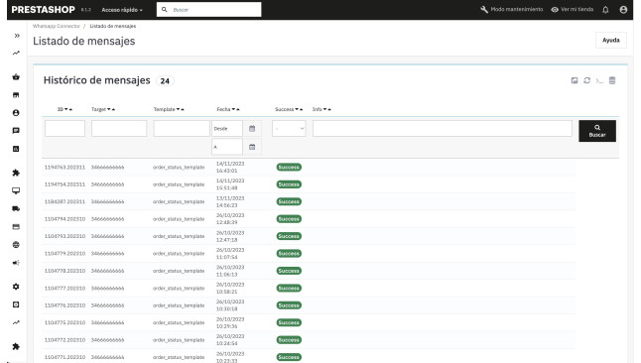Sort Fecha column ascending arrow

coord(238,109)
